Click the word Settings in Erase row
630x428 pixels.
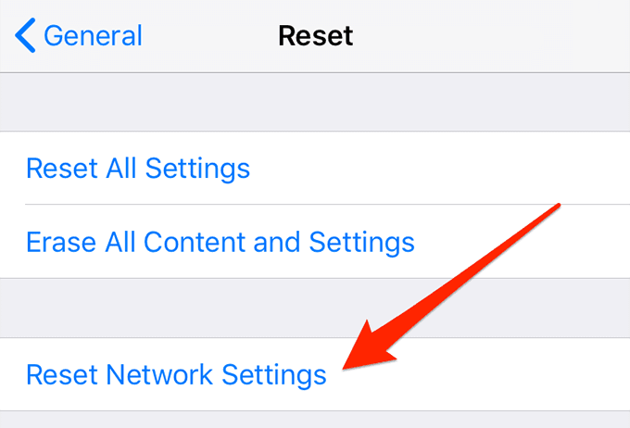(361, 243)
